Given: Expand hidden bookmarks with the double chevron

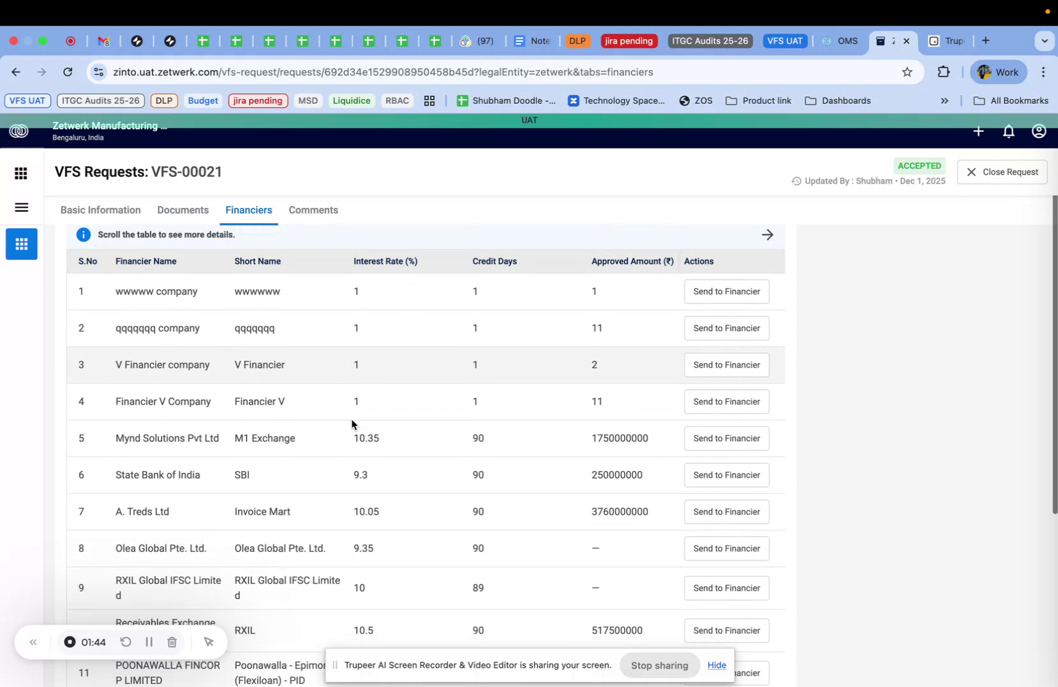Looking at the screenshot, I should (944, 101).
